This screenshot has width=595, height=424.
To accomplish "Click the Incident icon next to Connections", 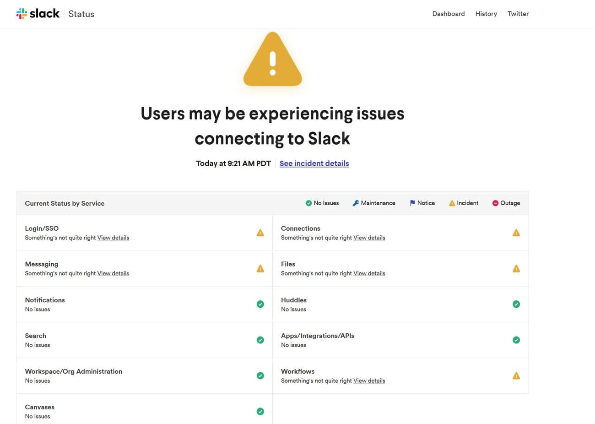I will coord(516,232).
